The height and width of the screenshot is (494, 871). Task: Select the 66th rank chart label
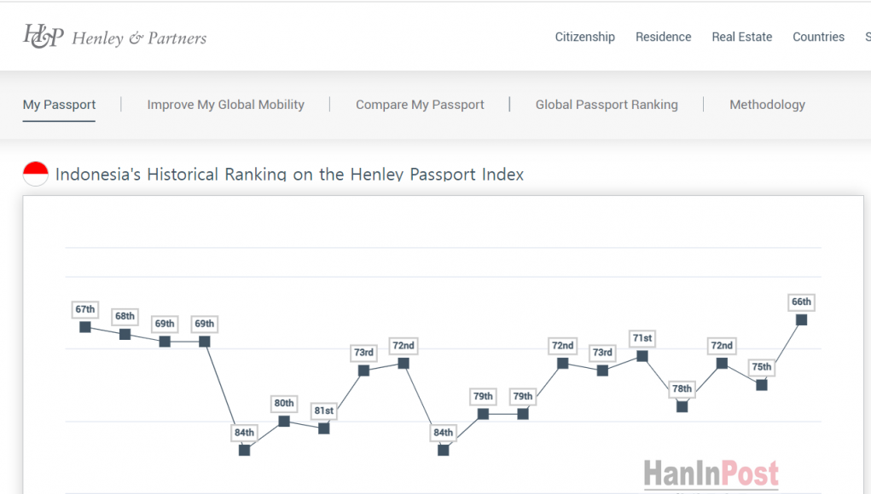[x=801, y=302]
